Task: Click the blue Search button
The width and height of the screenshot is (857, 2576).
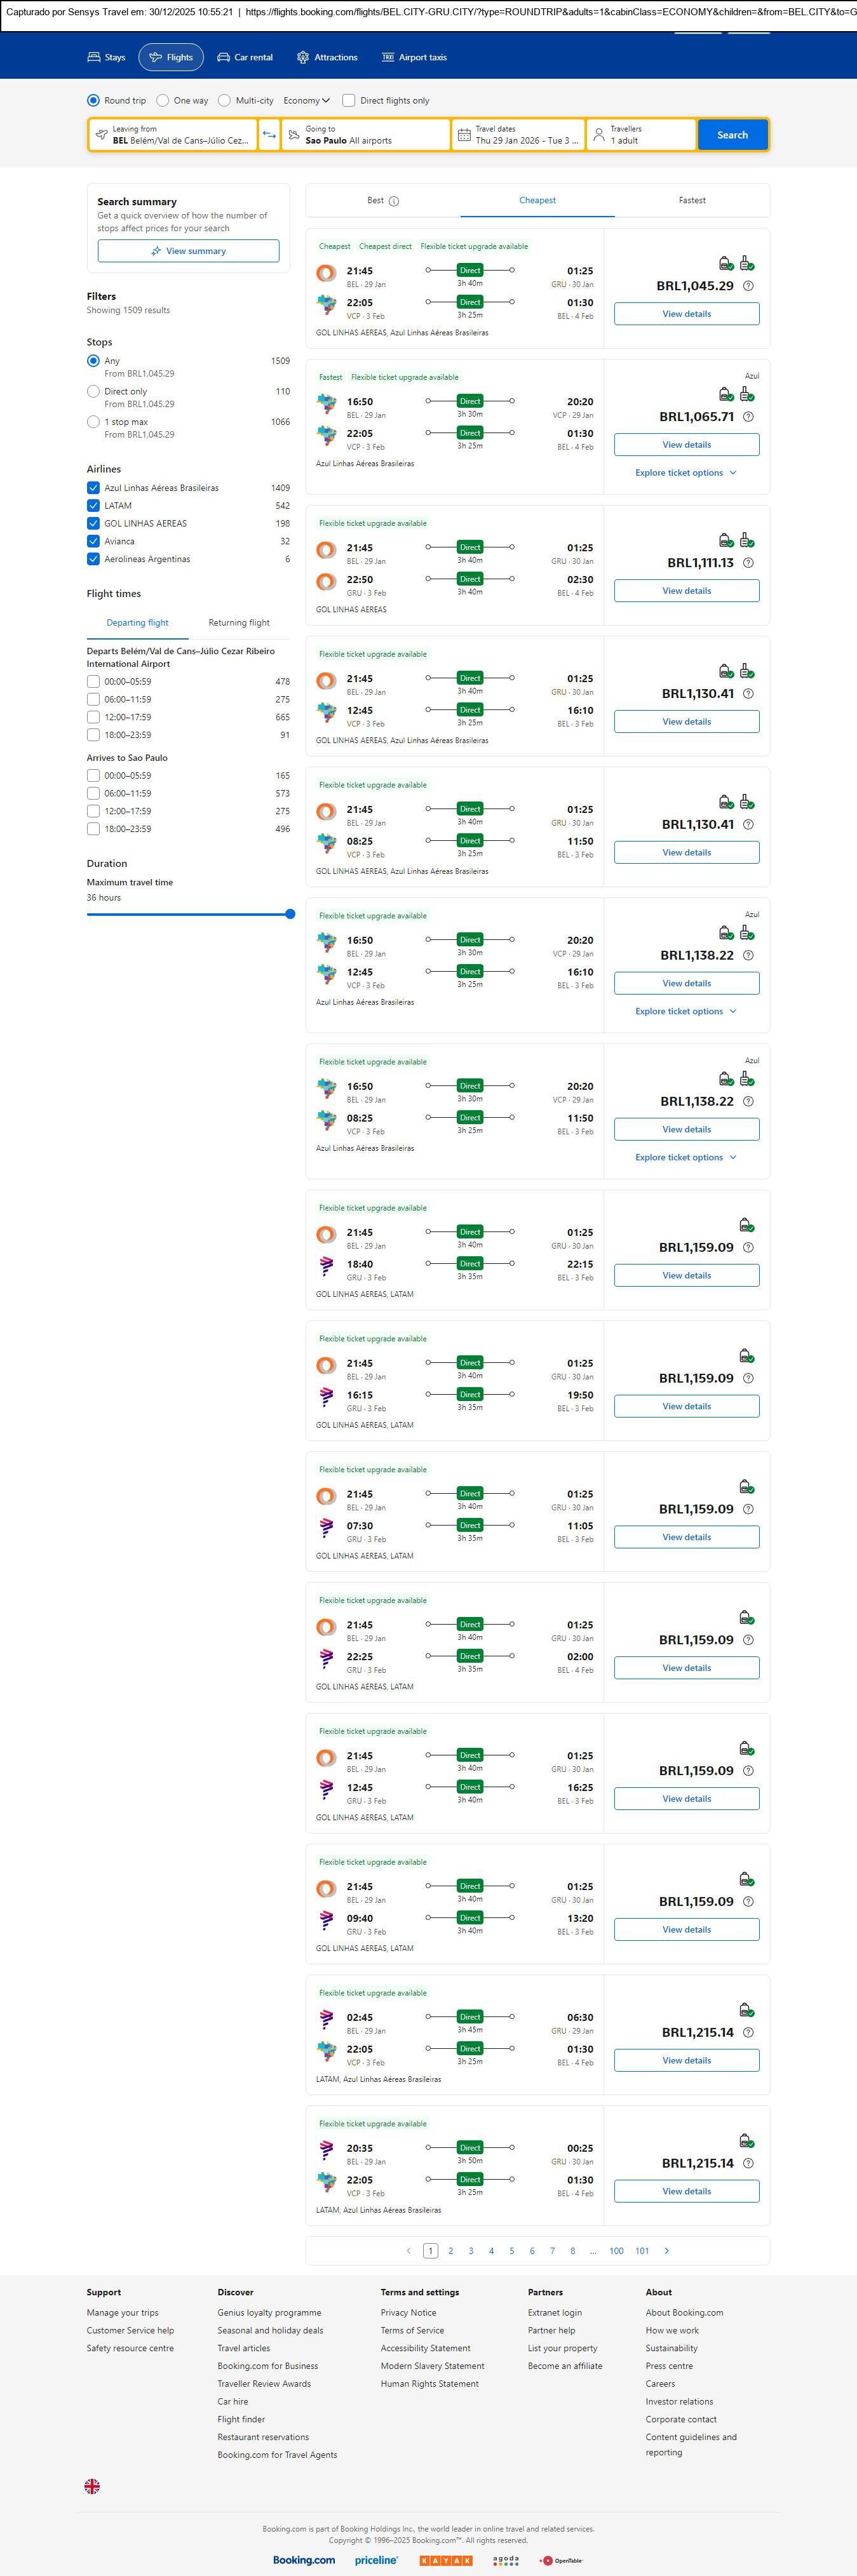Action: click(x=732, y=135)
